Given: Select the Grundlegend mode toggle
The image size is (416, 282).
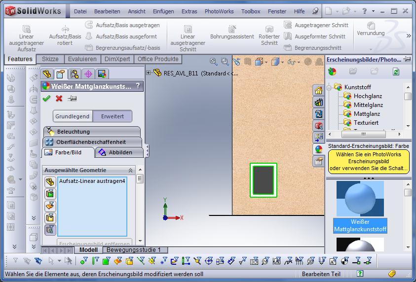Looking at the screenshot, I should pos(73,116).
